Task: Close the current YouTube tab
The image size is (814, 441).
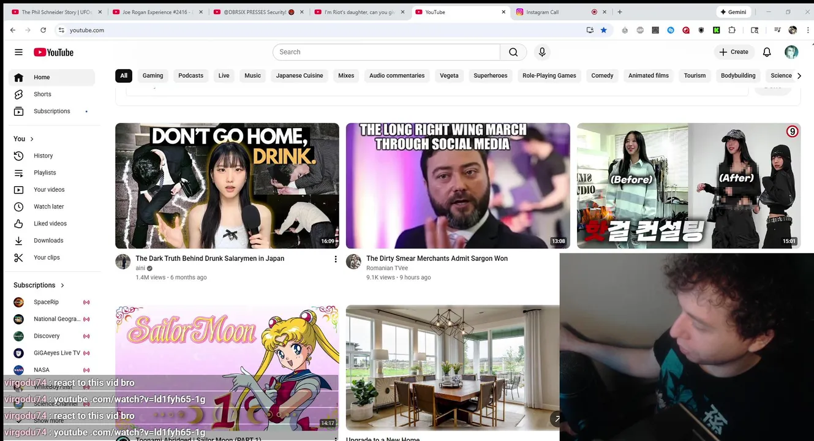Action: (504, 12)
